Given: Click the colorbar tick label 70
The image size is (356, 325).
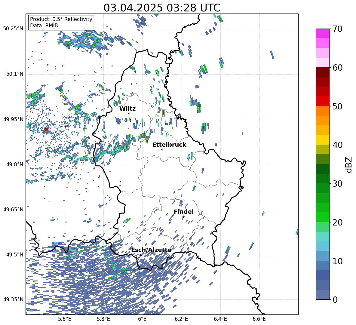Looking at the screenshot, I should coord(337,29).
